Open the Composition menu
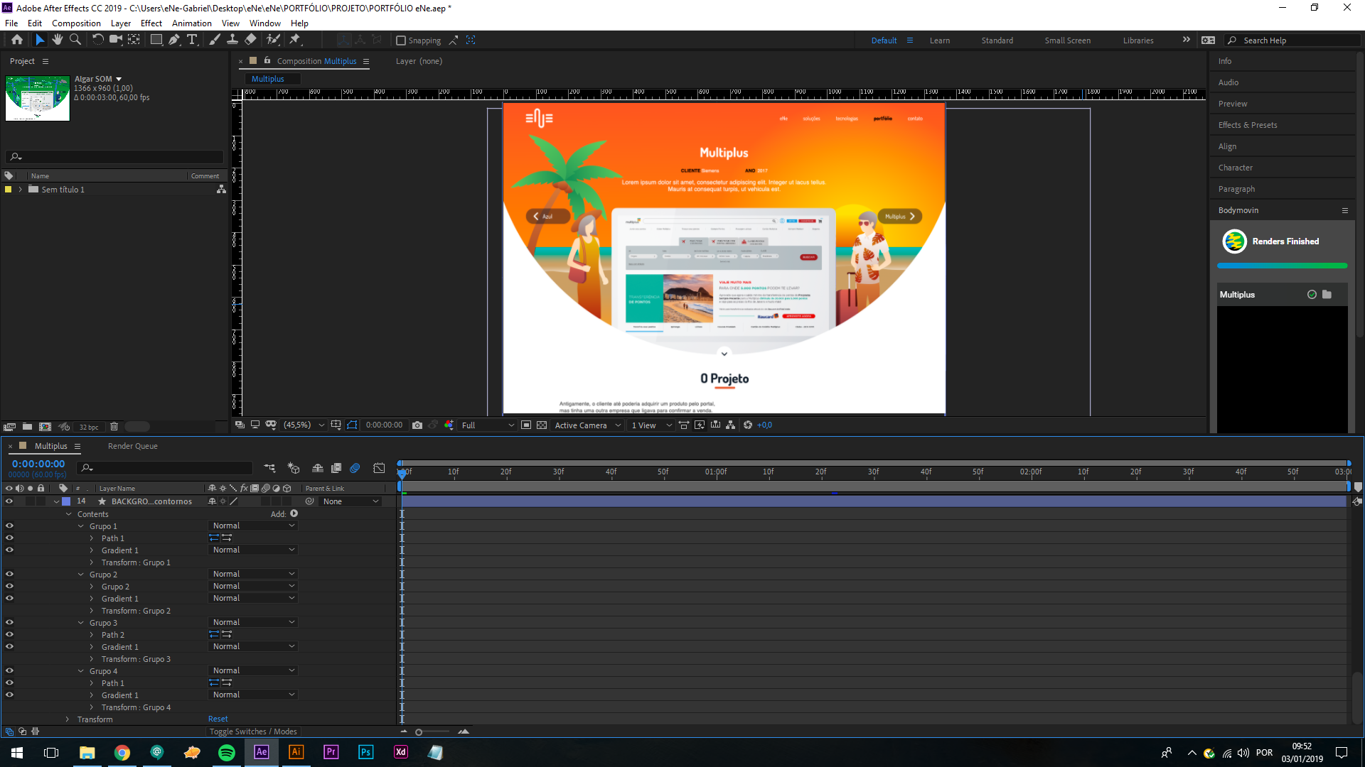 pyautogui.click(x=76, y=23)
